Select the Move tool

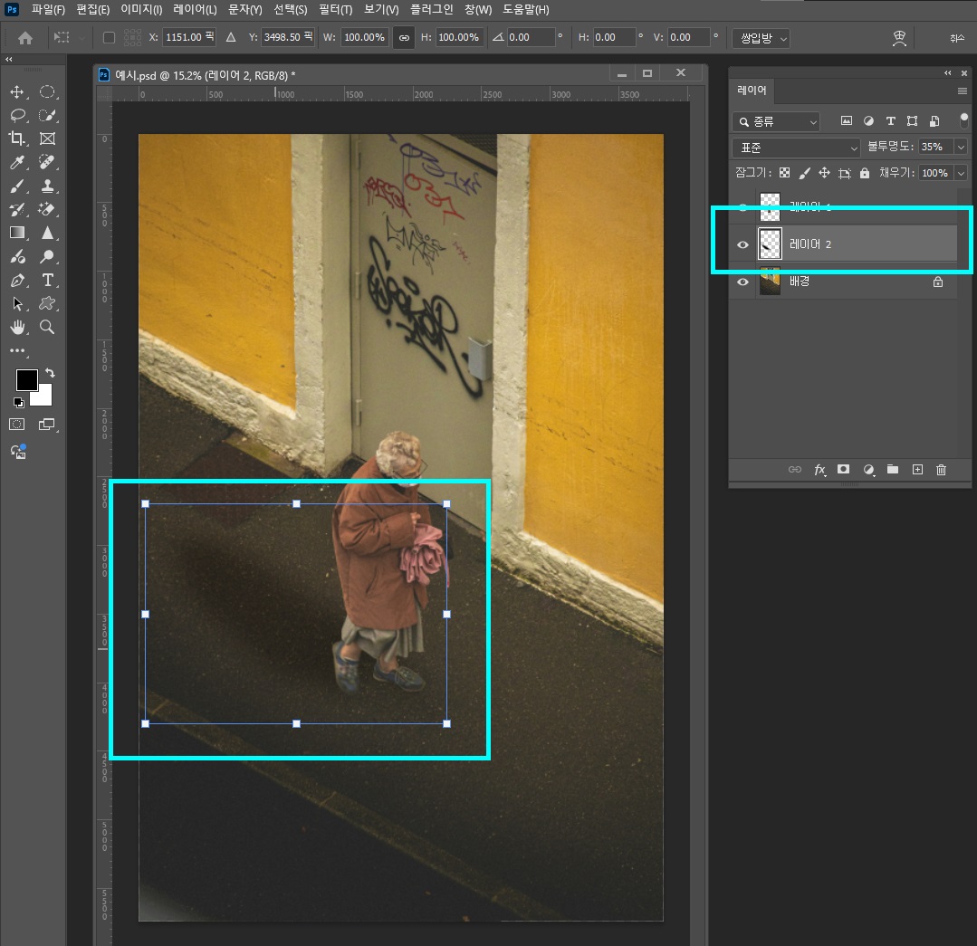click(x=17, y=92)
